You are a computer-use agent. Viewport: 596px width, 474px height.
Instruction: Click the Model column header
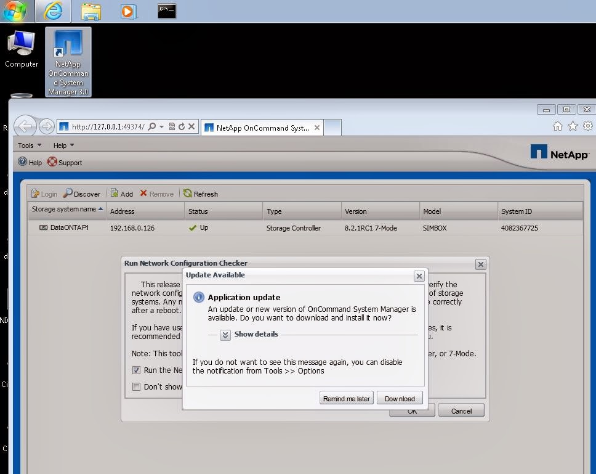tap(459, 211)
